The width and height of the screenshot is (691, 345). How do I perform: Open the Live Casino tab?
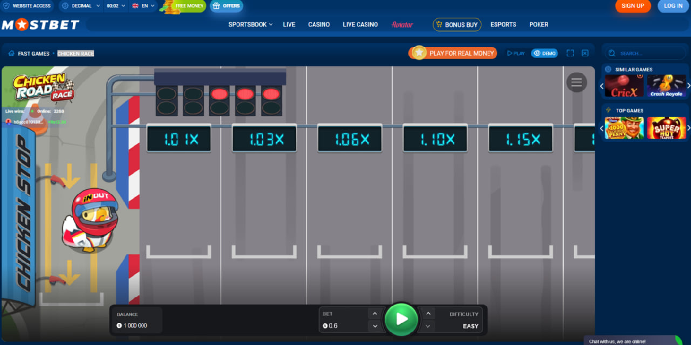click(x=360, y=25)
